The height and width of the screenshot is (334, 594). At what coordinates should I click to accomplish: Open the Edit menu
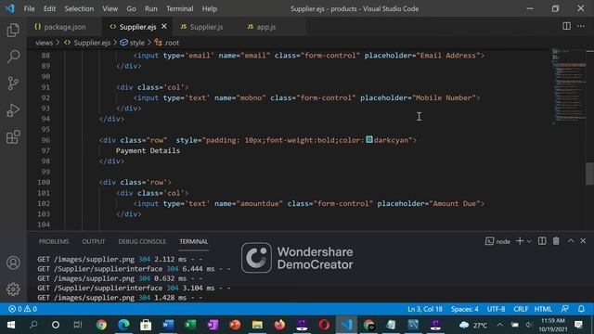49,8
